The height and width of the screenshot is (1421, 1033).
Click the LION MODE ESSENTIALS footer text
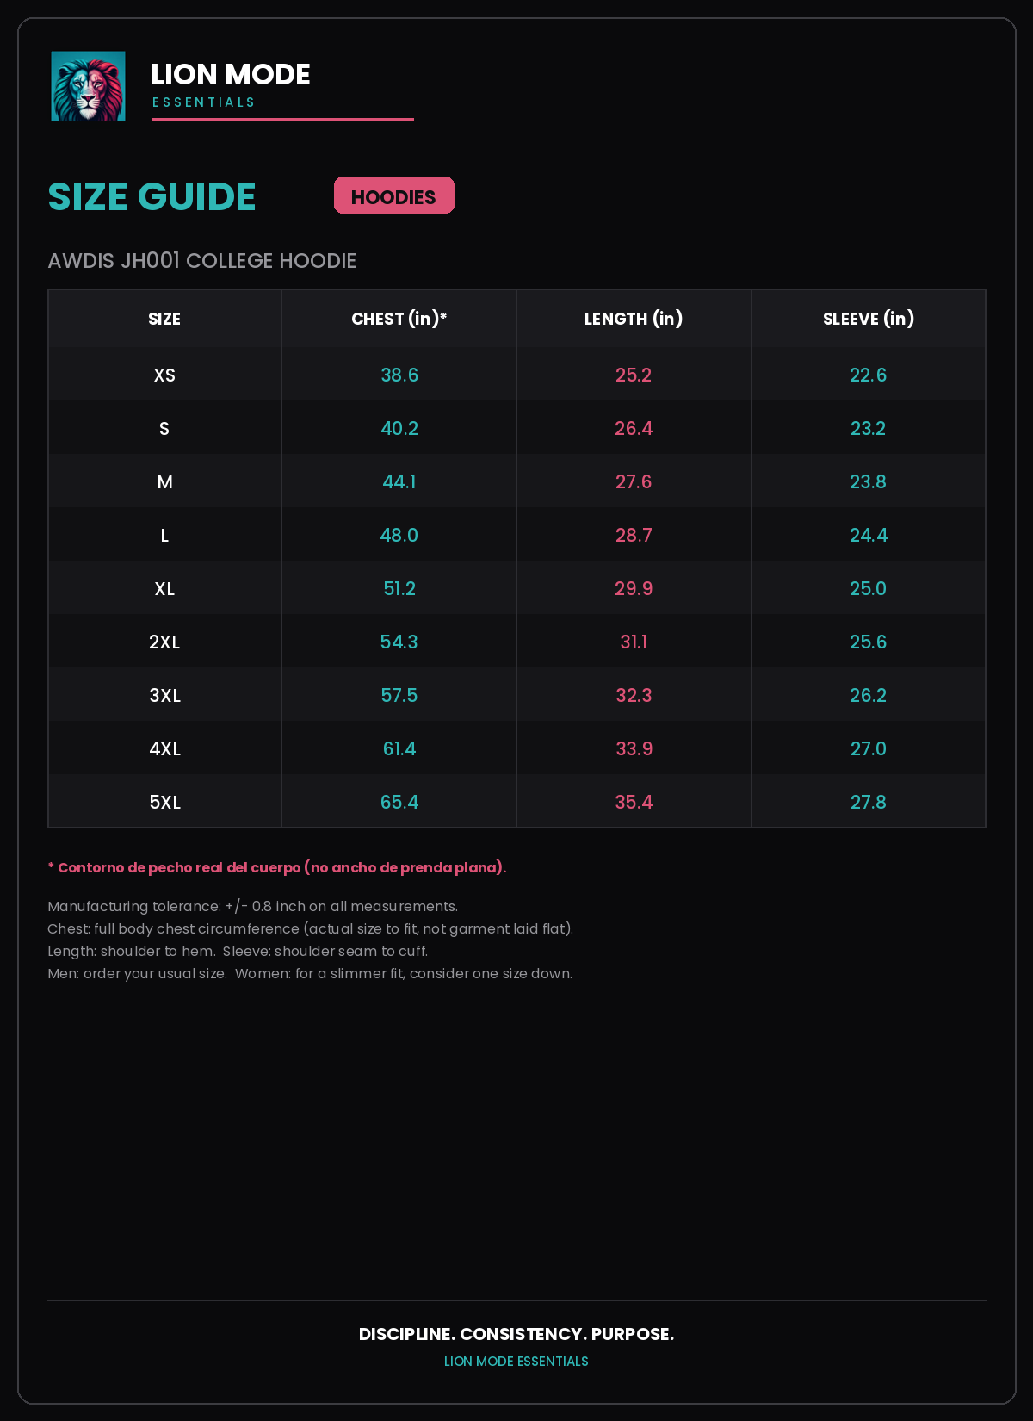pyautogui.click(x=516, y=1362)
